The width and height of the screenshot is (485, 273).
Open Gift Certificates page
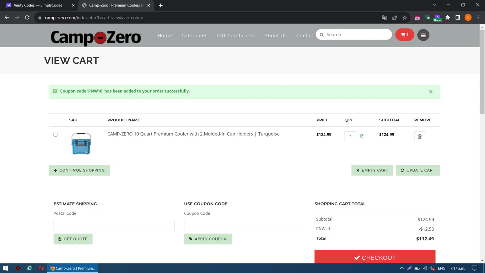tap(236, 36)
